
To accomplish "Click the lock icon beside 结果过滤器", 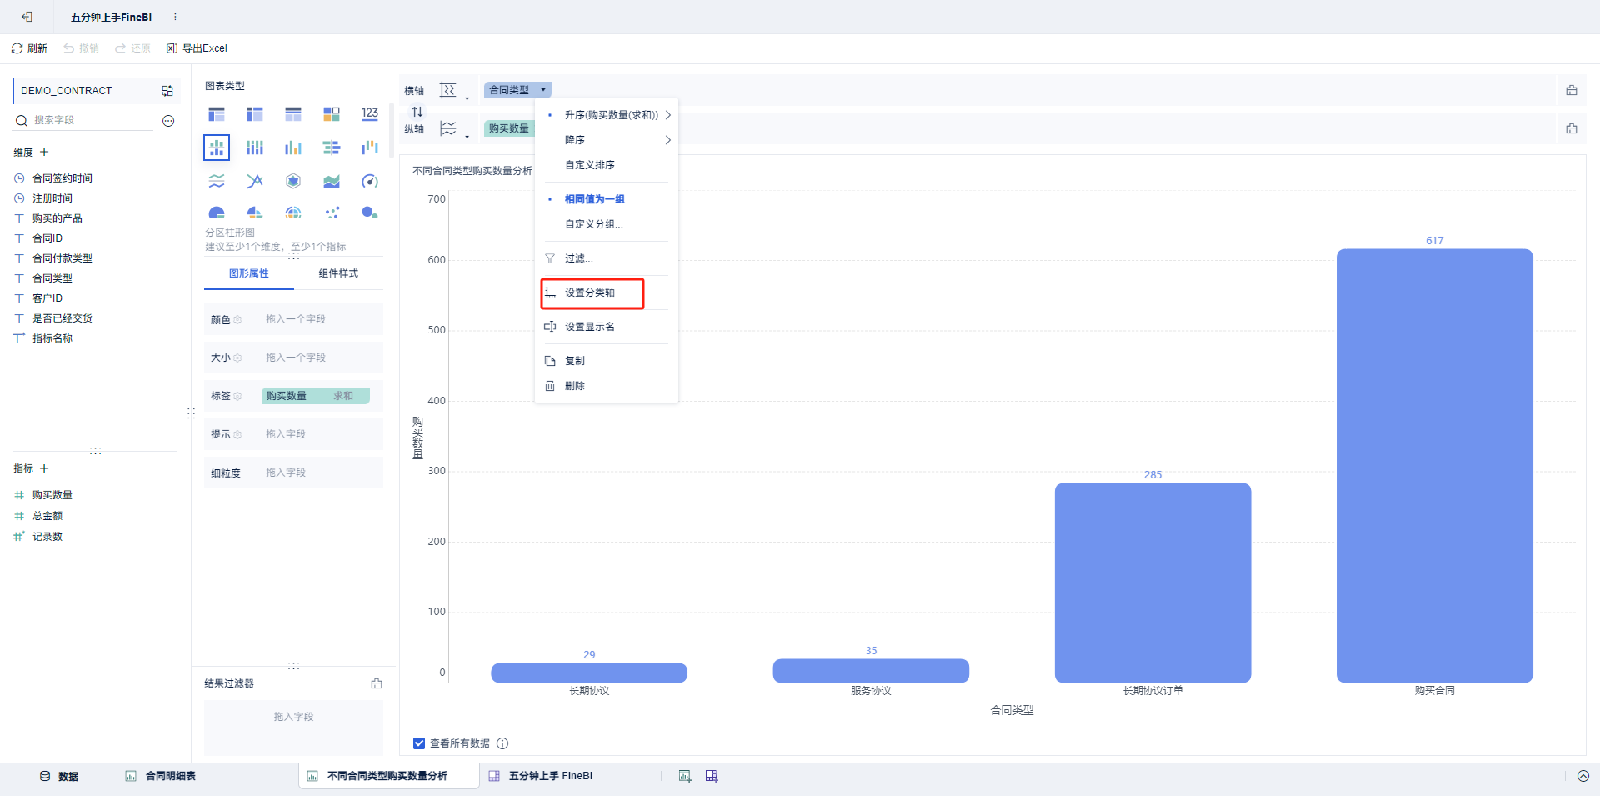I will point(377,683).
